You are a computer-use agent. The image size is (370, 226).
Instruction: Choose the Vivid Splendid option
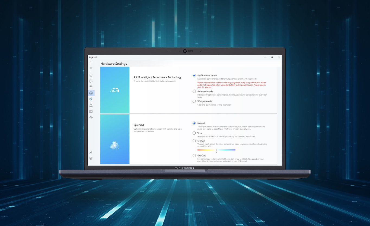[194, 133]
